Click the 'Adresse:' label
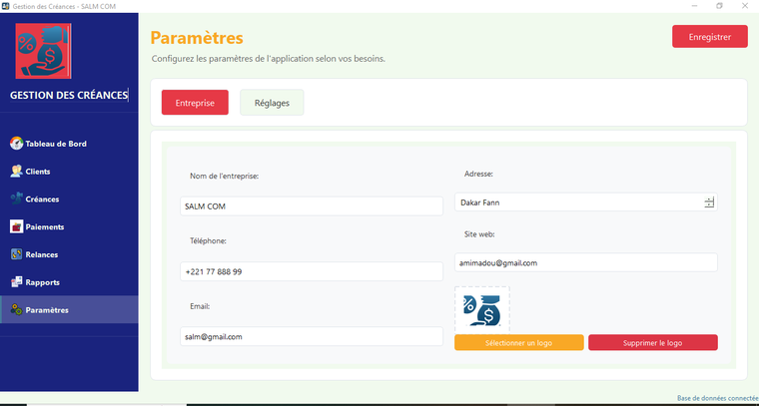 click(x=478, y=174)
